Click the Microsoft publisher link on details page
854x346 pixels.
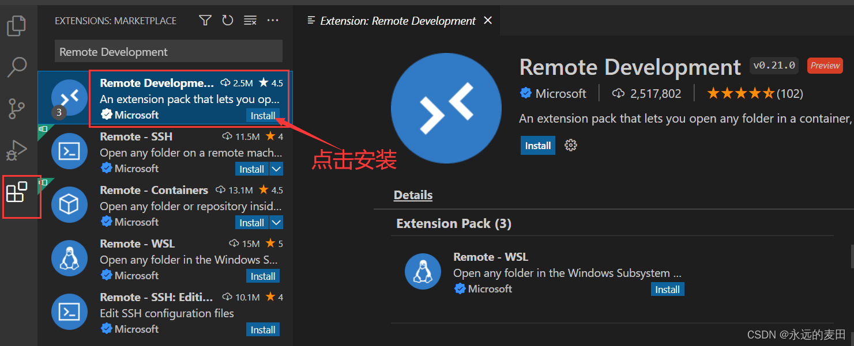coord(560,93)
